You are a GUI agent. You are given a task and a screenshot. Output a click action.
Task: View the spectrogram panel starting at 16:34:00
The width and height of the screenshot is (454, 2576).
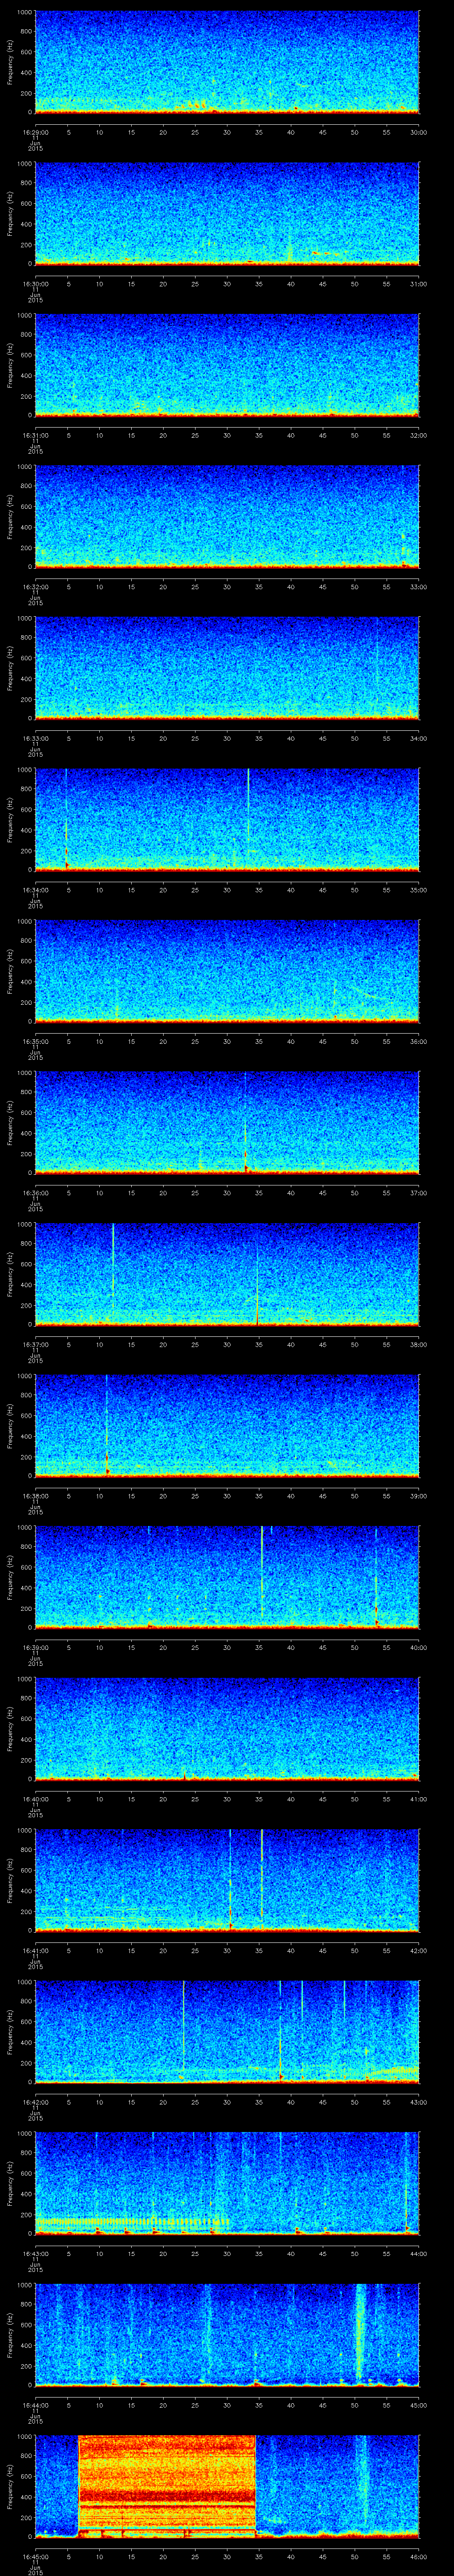pos(227,820)
